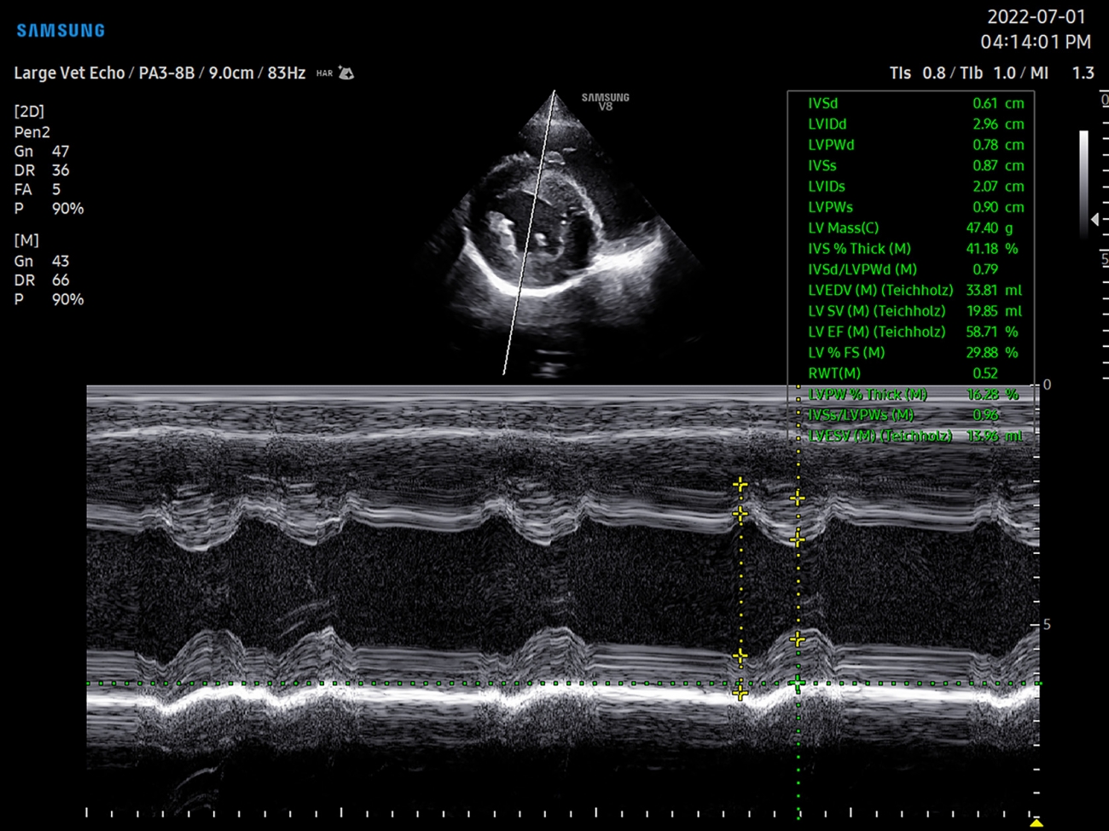Click the topmost yellow caliper on left line
This screenshot has height=831, width=1109.
pos(740,485)
